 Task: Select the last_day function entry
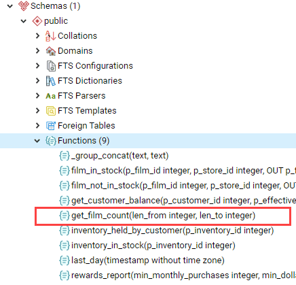tap(148, 261)
